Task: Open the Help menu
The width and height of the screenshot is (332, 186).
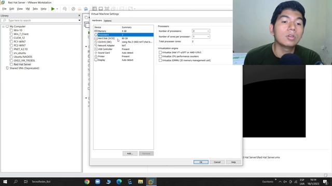Action: [x=44, y=9]
